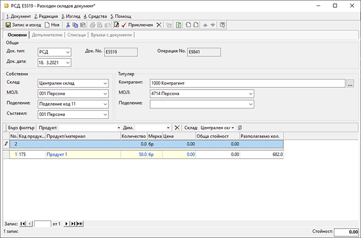Click the Приключен button
Image resolution: width=361 pixels, height=238 pixels.
tap(137, 25)
